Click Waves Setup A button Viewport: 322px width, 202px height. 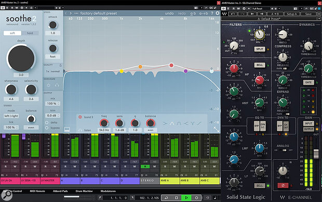tap(292, 14)
